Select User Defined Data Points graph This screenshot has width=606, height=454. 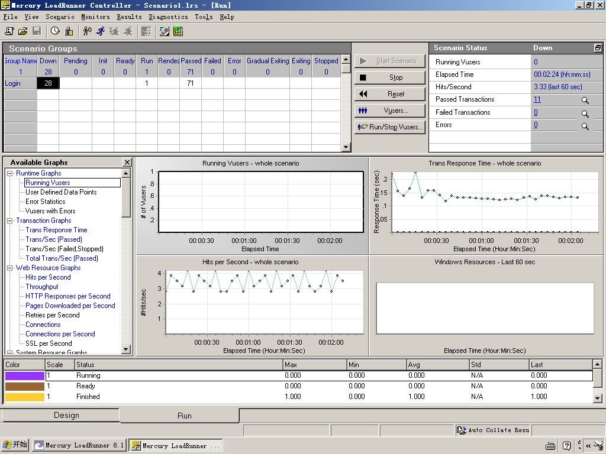[61, 192]
